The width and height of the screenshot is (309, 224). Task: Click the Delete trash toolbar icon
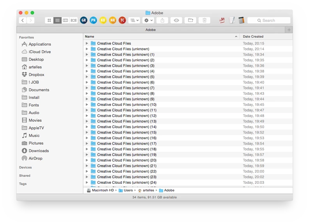pos(204,20)
